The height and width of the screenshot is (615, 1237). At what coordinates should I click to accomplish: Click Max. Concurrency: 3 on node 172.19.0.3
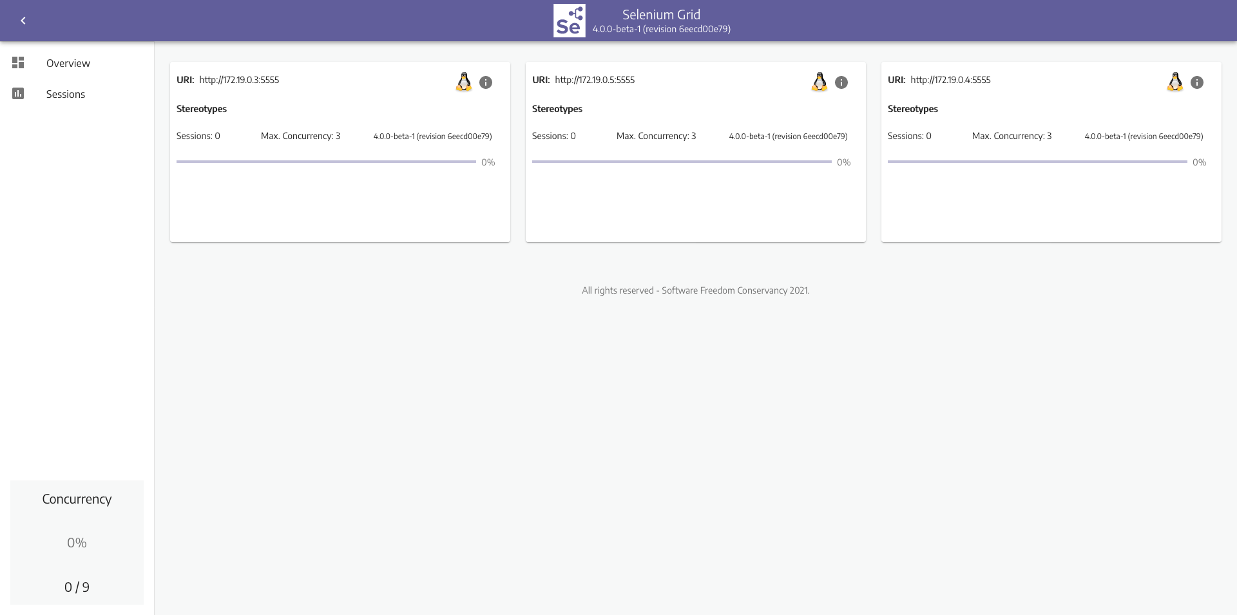tap(301, 136)
